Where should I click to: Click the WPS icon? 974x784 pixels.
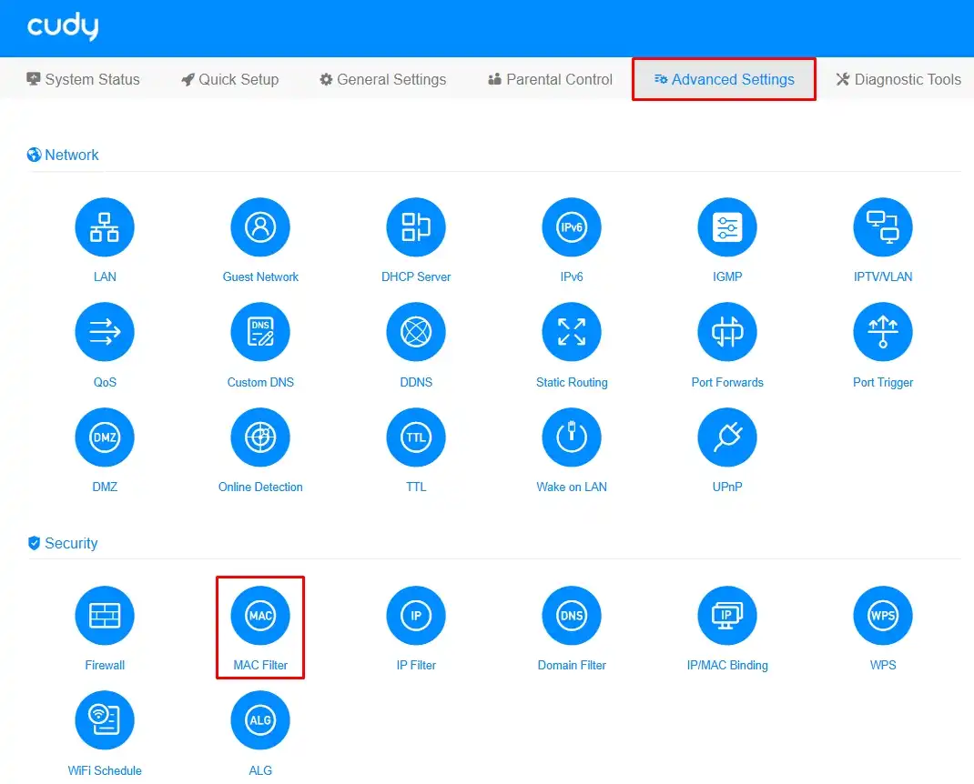point(883,616)
